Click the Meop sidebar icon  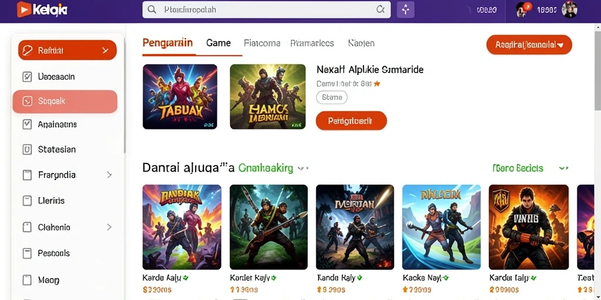click(x=27, y=280)
